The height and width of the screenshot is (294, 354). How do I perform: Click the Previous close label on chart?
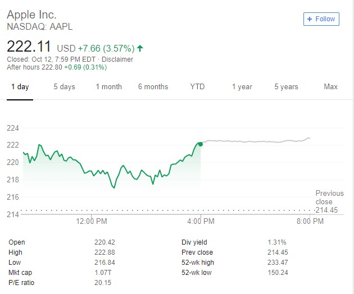click(x=329, y=197)
